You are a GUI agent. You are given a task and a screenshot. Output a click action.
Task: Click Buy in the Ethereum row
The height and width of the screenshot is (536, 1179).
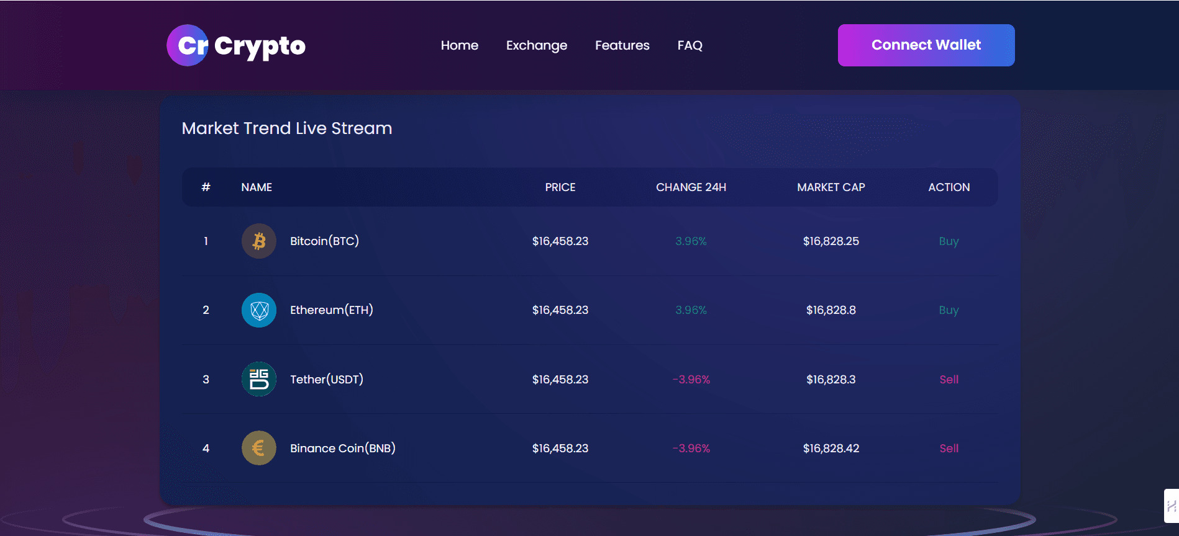click(949, 310)
